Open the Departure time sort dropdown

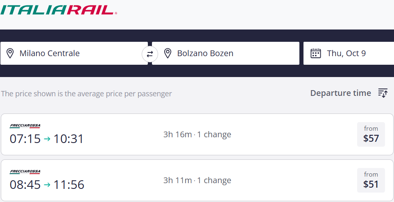tap(340, 93)
